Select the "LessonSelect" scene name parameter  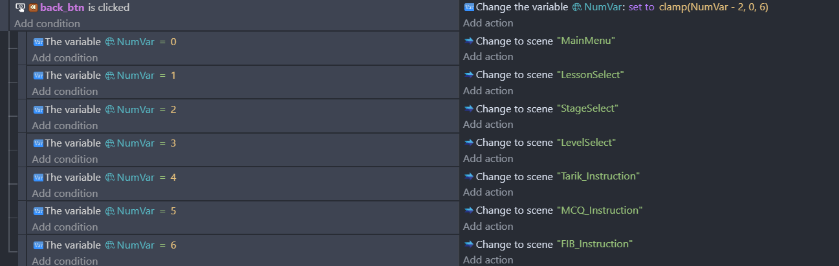pos(590,75)
